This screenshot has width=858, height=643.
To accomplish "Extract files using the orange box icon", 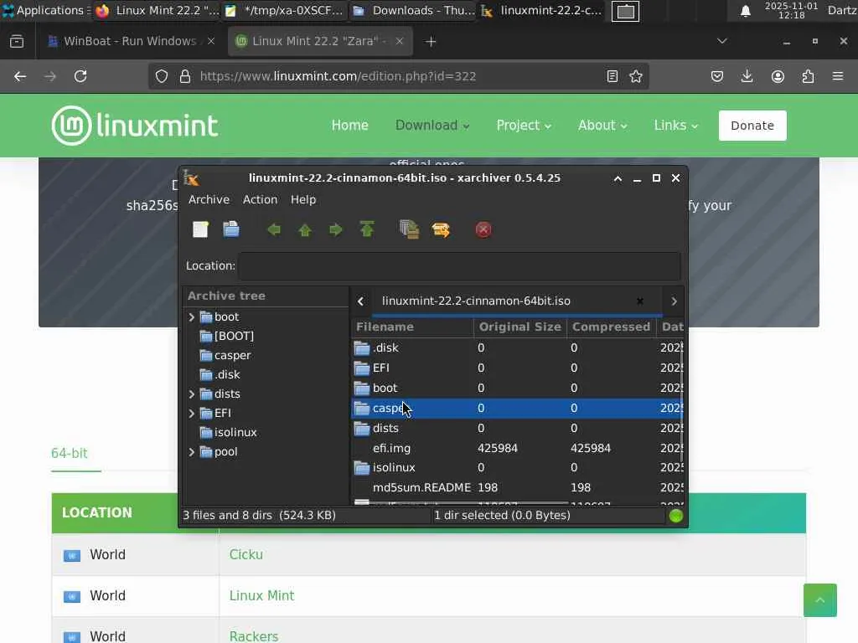I will coord(441,229).
